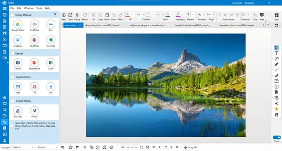Collapse the Cloud Upload section
This screenshot has width=282, height=151.
point(12,15)
